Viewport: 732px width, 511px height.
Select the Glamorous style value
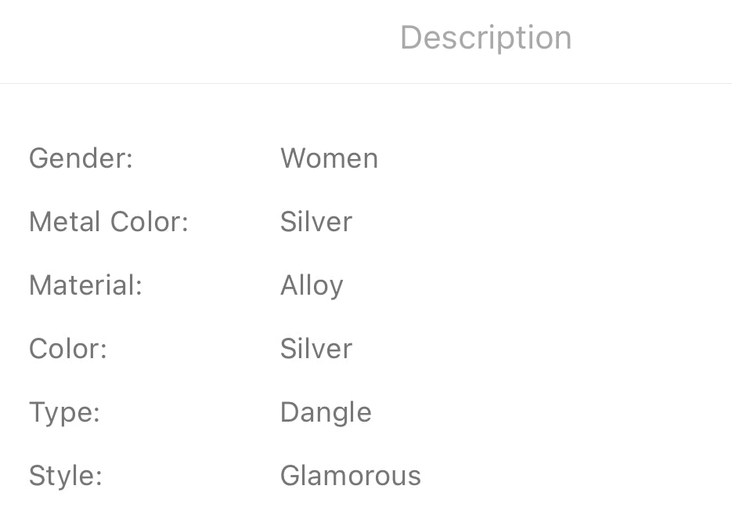coord(351,476)
